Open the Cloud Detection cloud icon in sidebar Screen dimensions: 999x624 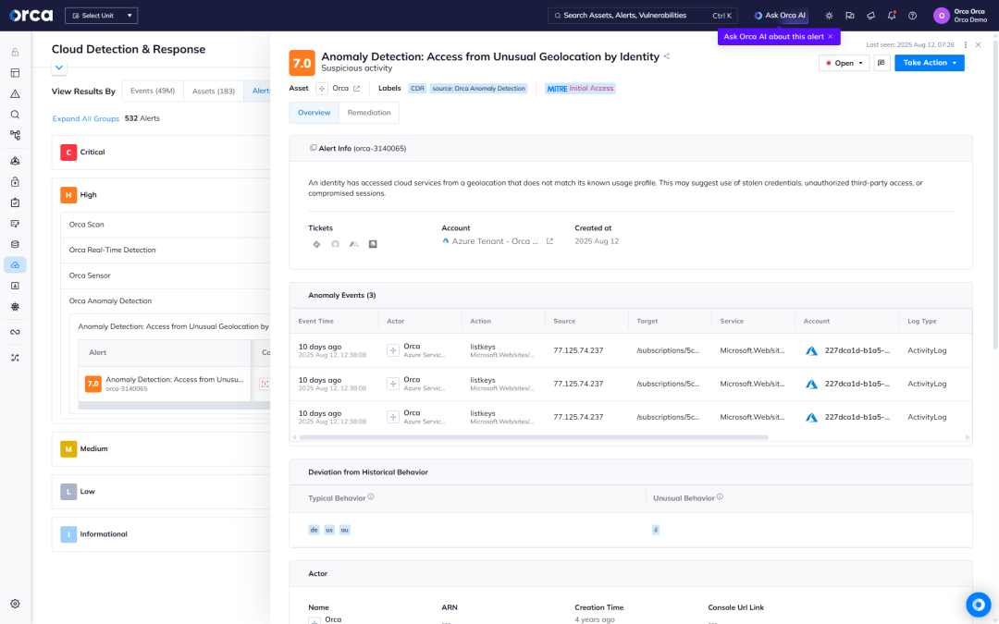(x=15, y=265)
